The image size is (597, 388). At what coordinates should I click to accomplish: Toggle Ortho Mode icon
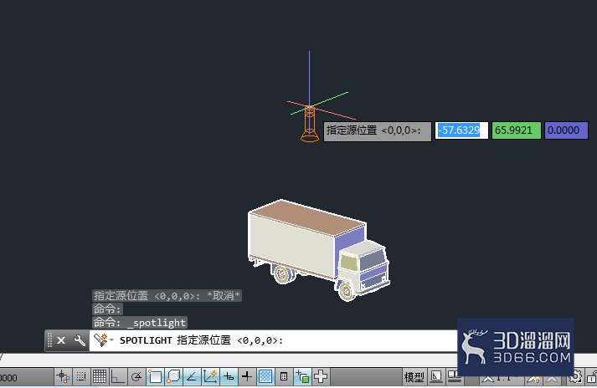117,377
